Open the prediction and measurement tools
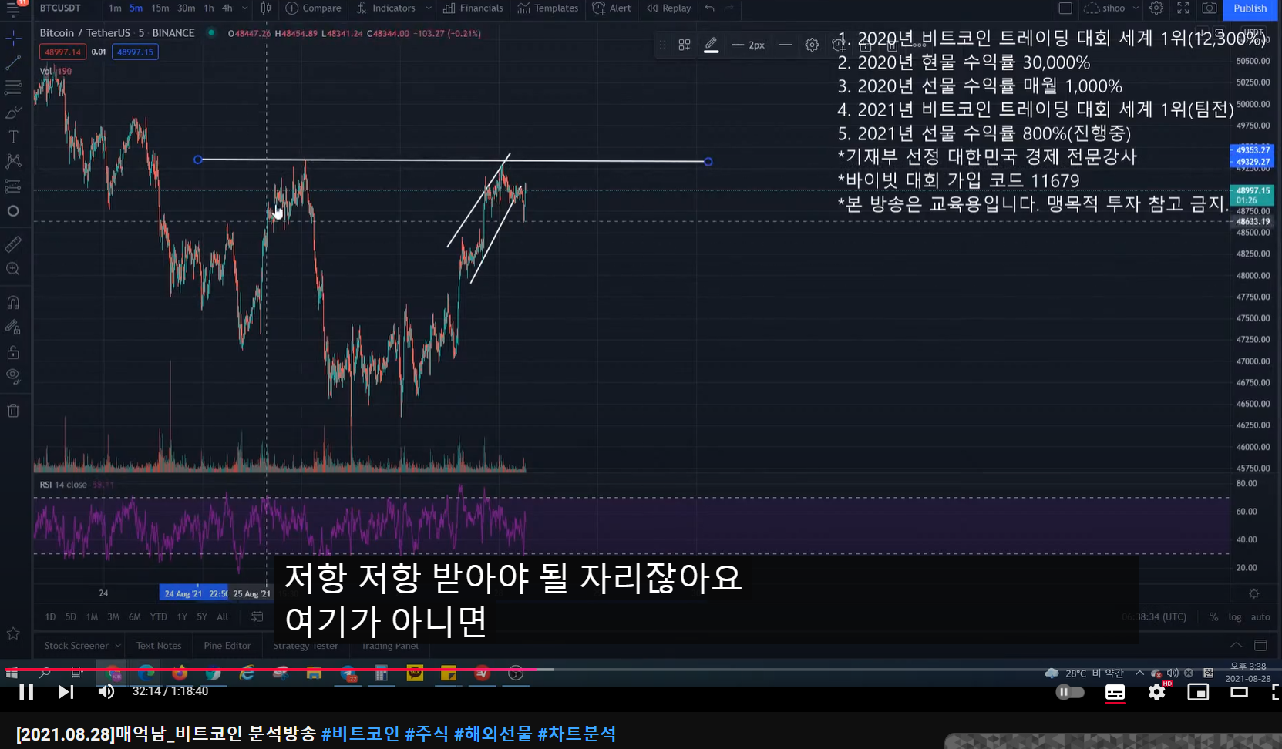This screenshot has width=1282, height=749. point(13,186)
